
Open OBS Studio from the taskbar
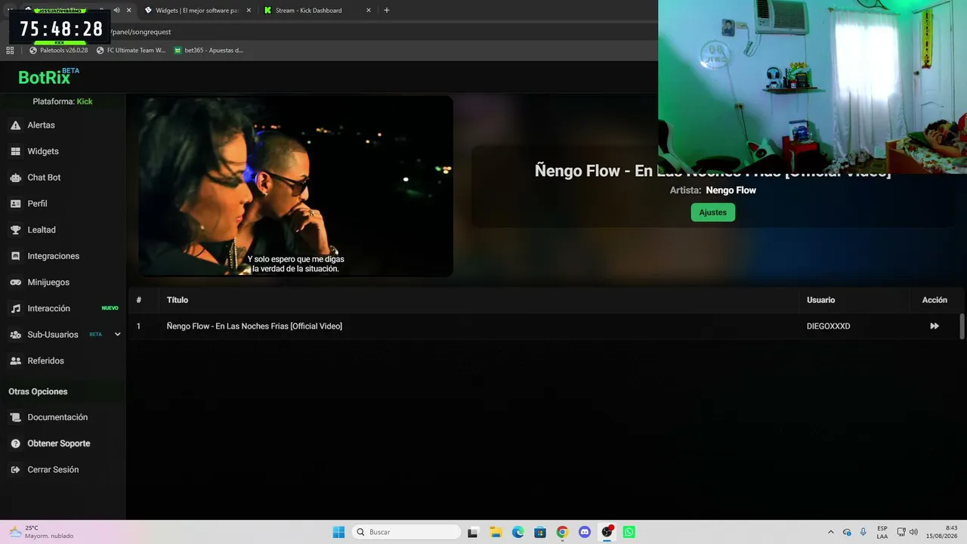(607, 532)
